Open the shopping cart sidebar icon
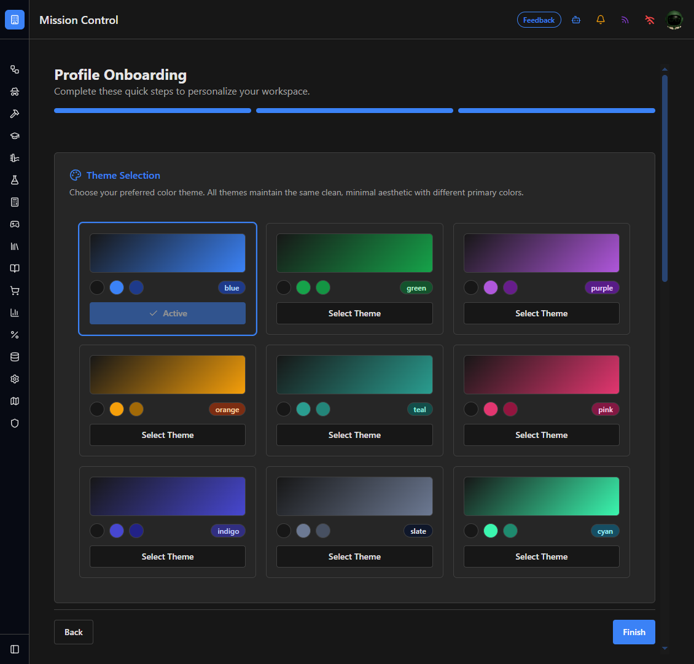This screenshot has height=664, width=694. pos(15,291)
